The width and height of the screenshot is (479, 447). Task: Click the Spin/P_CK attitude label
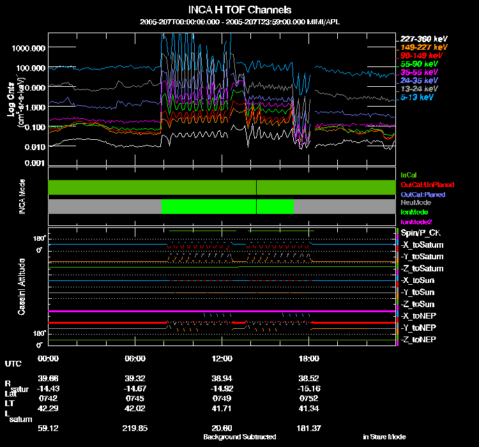tap(421, 233)
